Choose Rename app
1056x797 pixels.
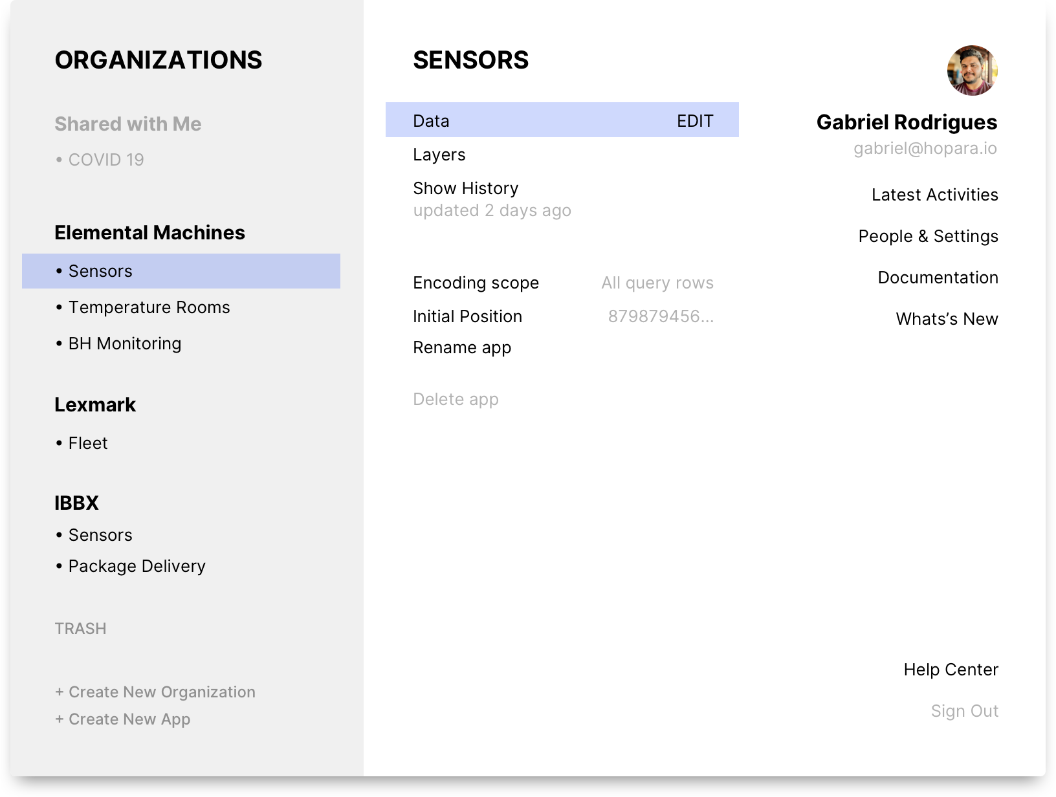[462, 347]
